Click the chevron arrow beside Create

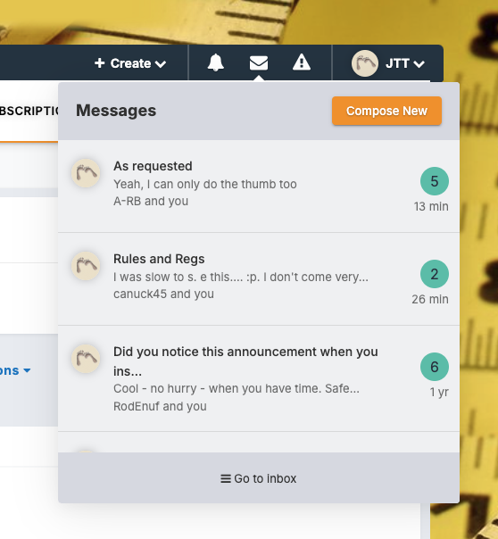(x=161, y=64)
